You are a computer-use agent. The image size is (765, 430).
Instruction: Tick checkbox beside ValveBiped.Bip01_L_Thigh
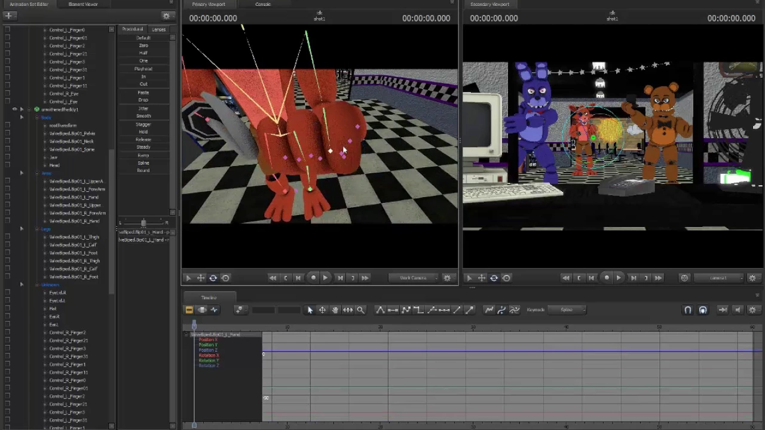pyautogui.click(x=7, y=237)
